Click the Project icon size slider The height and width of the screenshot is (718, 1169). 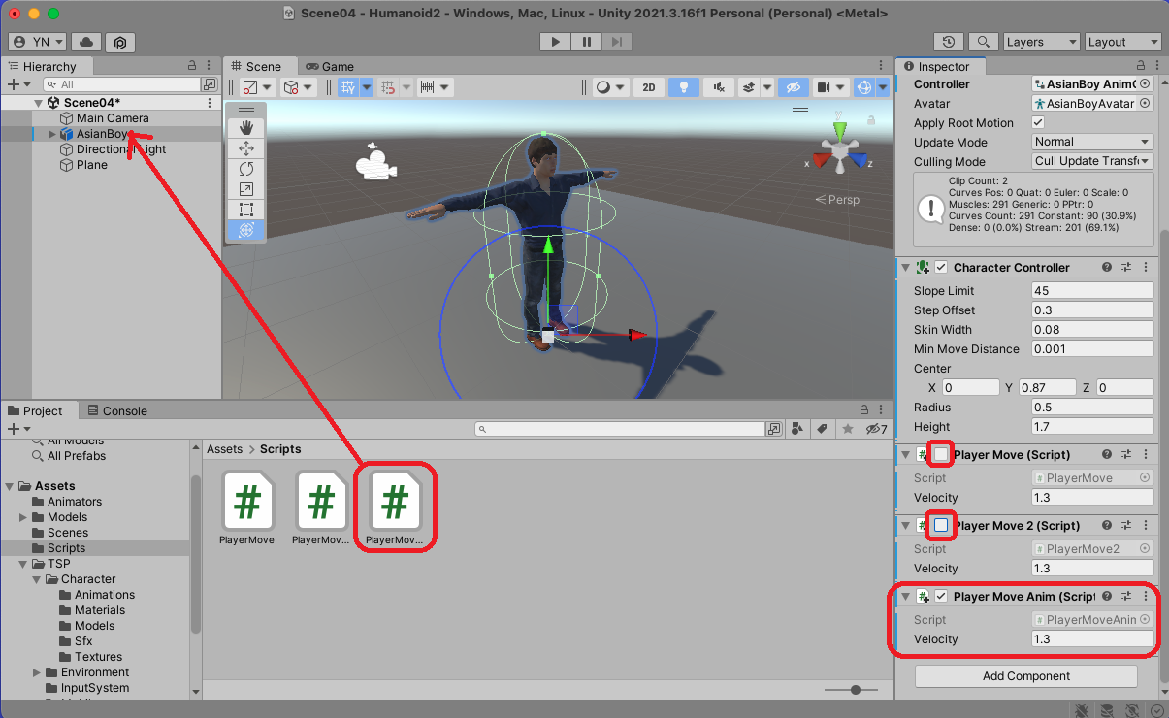856,689
